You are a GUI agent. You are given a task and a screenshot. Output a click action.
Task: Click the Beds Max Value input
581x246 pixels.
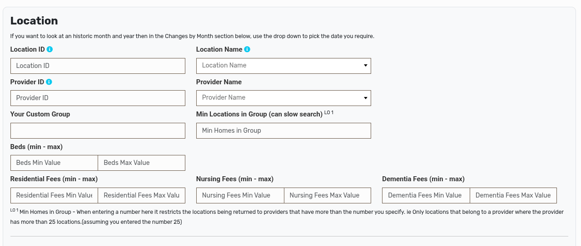pyautogui.click(x=141, y=163)
